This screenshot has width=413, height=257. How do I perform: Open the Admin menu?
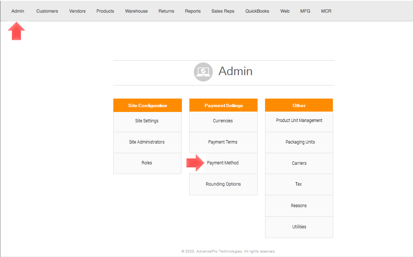tap(18, 11)
